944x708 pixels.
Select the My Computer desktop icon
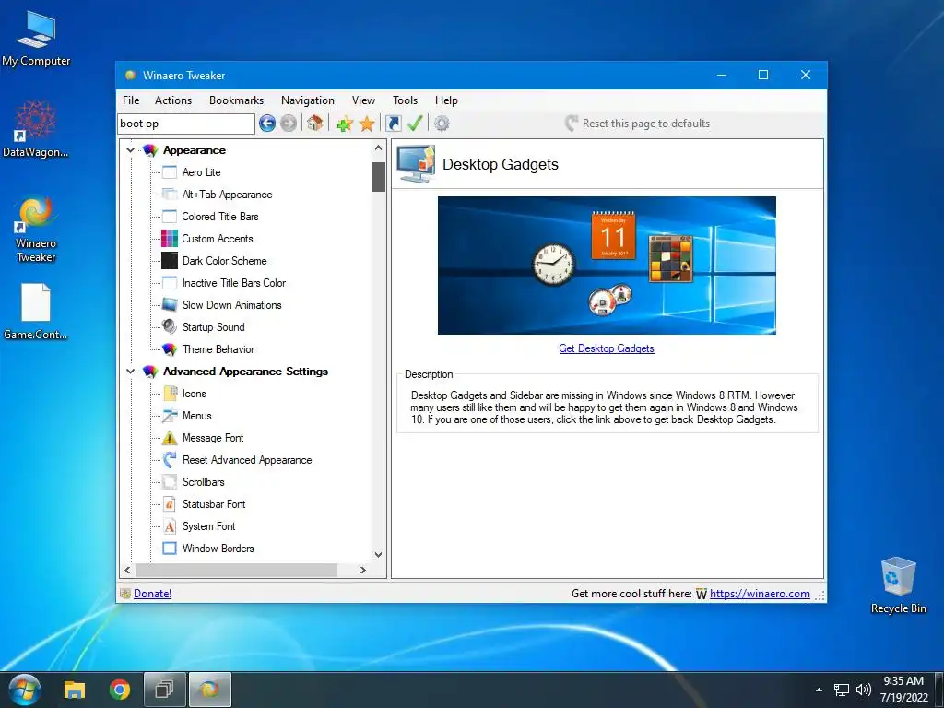click(36, 39)
